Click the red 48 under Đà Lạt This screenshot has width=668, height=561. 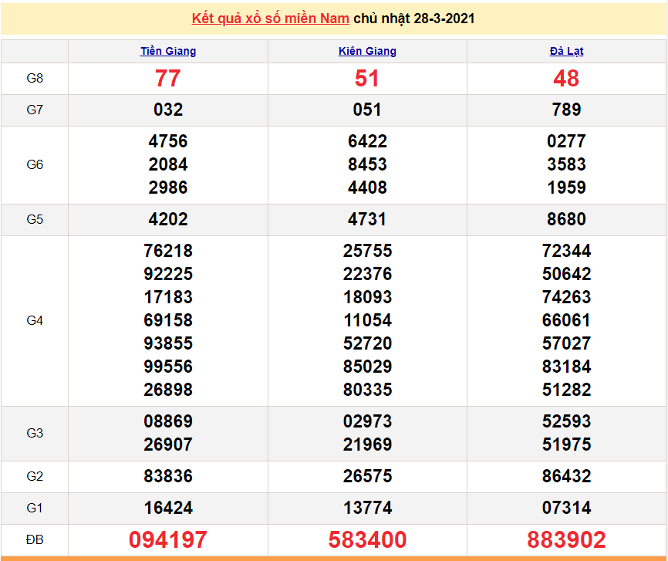click(566, 79)
